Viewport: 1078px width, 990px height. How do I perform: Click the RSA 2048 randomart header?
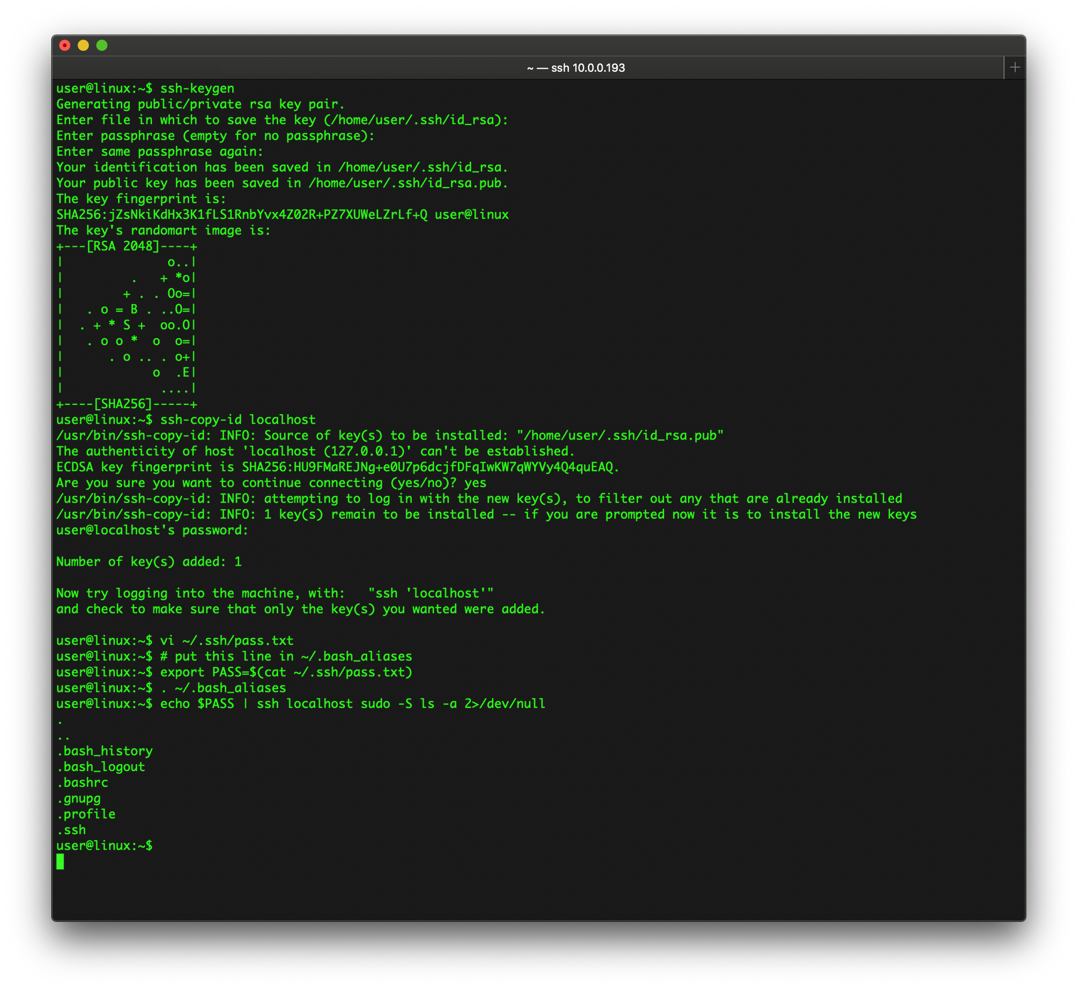(x=127, y=246)
